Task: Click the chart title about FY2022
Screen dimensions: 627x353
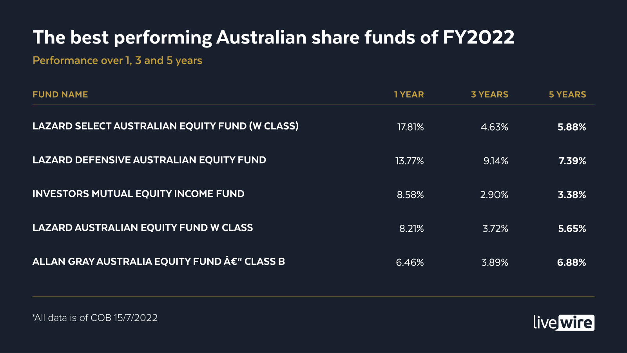Action: (x=274, y=38)
